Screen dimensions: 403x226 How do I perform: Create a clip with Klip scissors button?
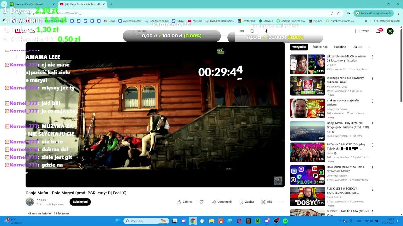(267, 202)
